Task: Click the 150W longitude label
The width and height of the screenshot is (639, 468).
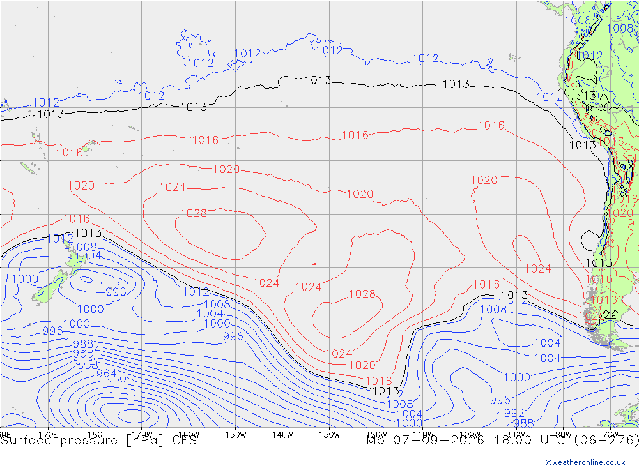Action: [236, 435]
